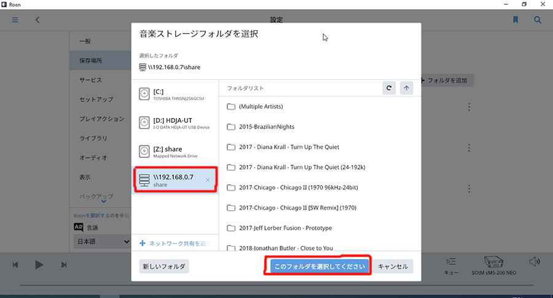
Task: Choose the [Z:] share mapped drive
Action: pos(175,151)
